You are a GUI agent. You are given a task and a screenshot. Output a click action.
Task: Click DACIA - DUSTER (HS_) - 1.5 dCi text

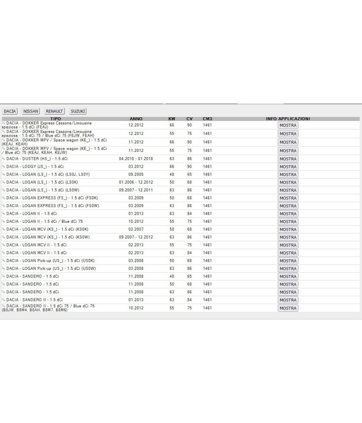37,159
